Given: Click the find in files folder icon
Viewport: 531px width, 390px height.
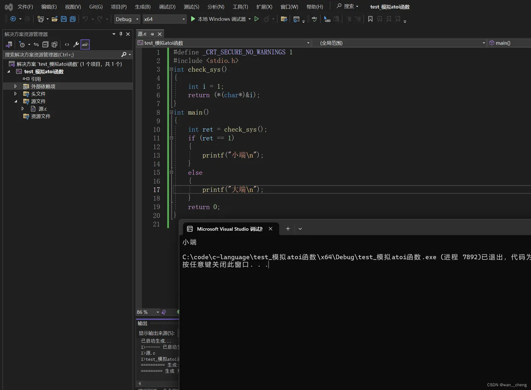Looking at the screenshot, I should pos(284,19).
